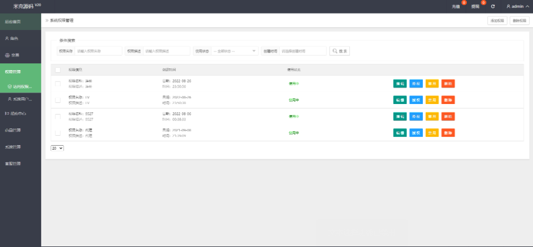Click the 米克源码 logo text

23,6
